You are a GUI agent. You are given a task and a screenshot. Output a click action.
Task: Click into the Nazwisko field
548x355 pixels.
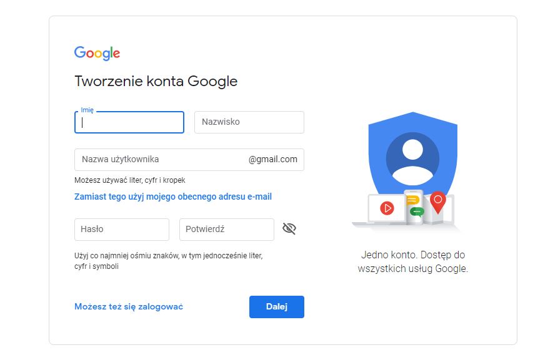tap(249, 122)
